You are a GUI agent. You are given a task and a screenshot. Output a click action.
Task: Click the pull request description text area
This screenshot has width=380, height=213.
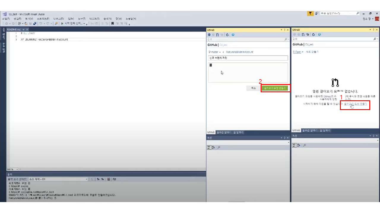pyautogui.click(x=248, y=72)
